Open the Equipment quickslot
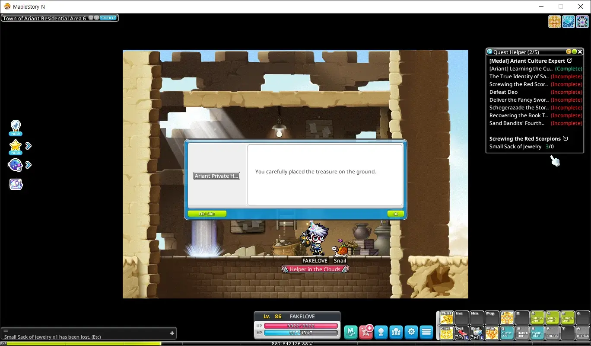Image resolution: width=591 pixels, height=346 pixels. [x=537, y=333]
